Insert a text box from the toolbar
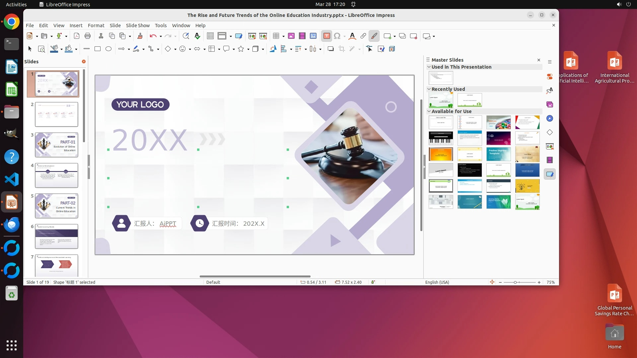The width and height of the screenshot is (637, 358). (x=326, y=36)
